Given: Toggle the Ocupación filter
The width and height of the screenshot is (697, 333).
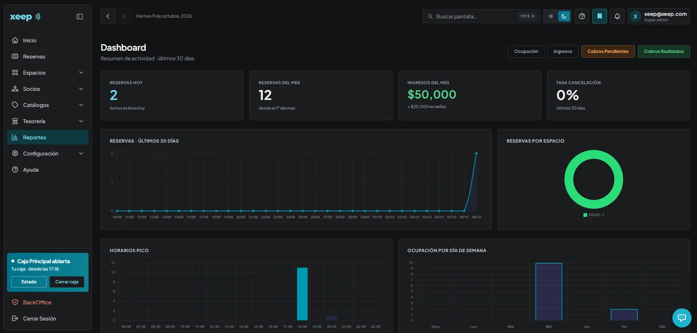Looking at the screenshot, I should click(x=526, y=51).
